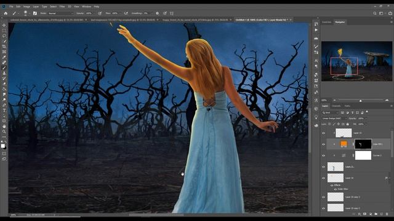Screen dimensions: 394x221
Task: Click the orange Color Fill thumbnail
Action: pos(344,144)
